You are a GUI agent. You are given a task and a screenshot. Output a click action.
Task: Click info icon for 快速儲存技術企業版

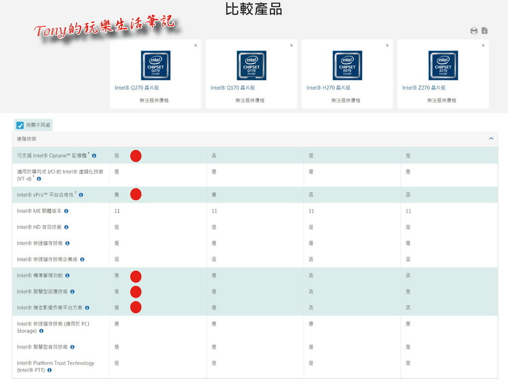(82, 259)
